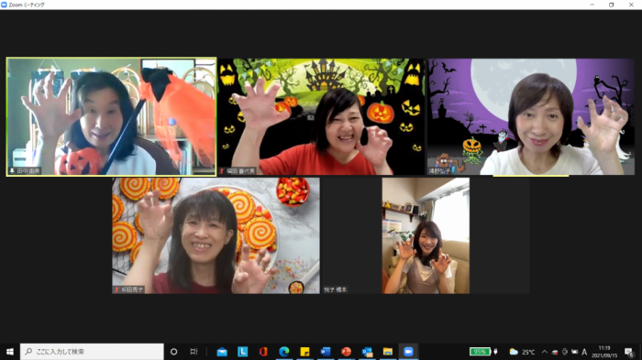Click the taskbar search input field

pos(92,352)
